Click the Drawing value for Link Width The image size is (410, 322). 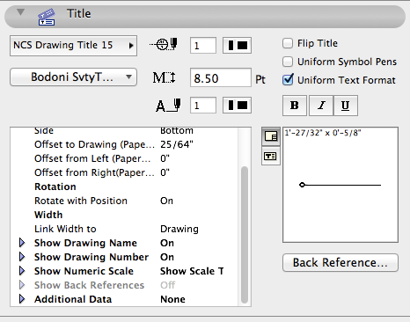(x=179, y=229)
